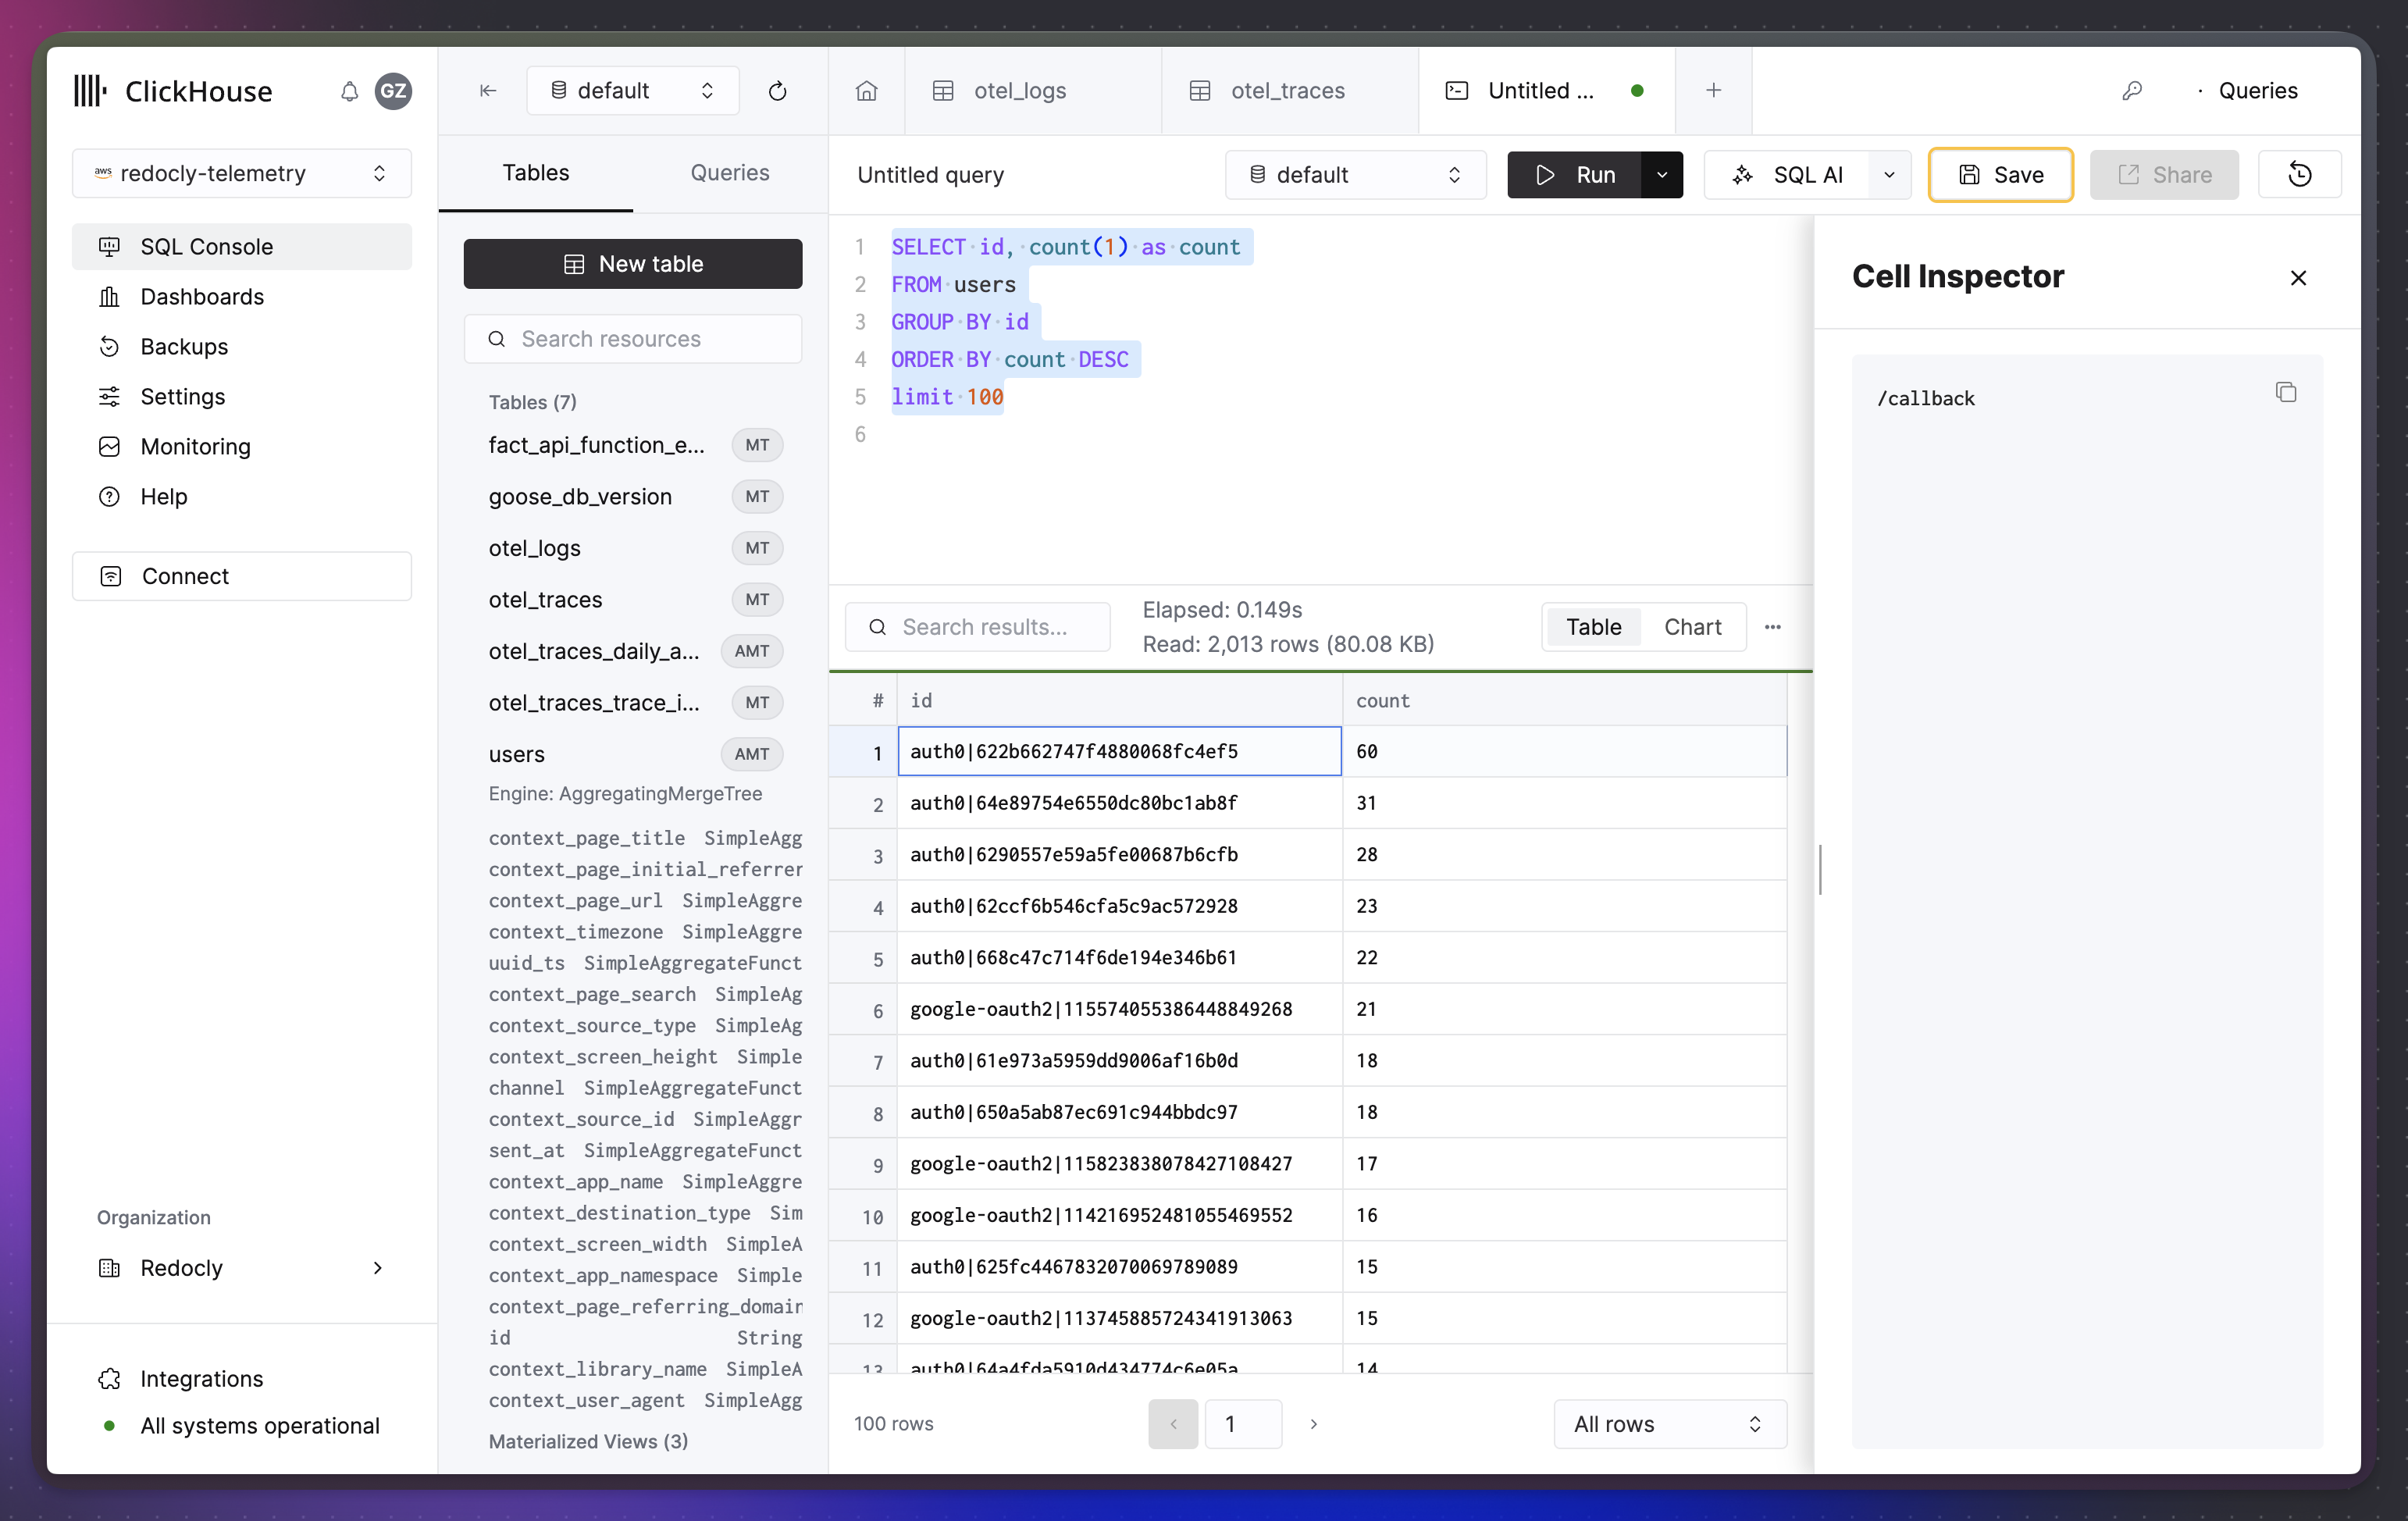
Task: Expand the Redocly organization
Action: [242, 1268]
